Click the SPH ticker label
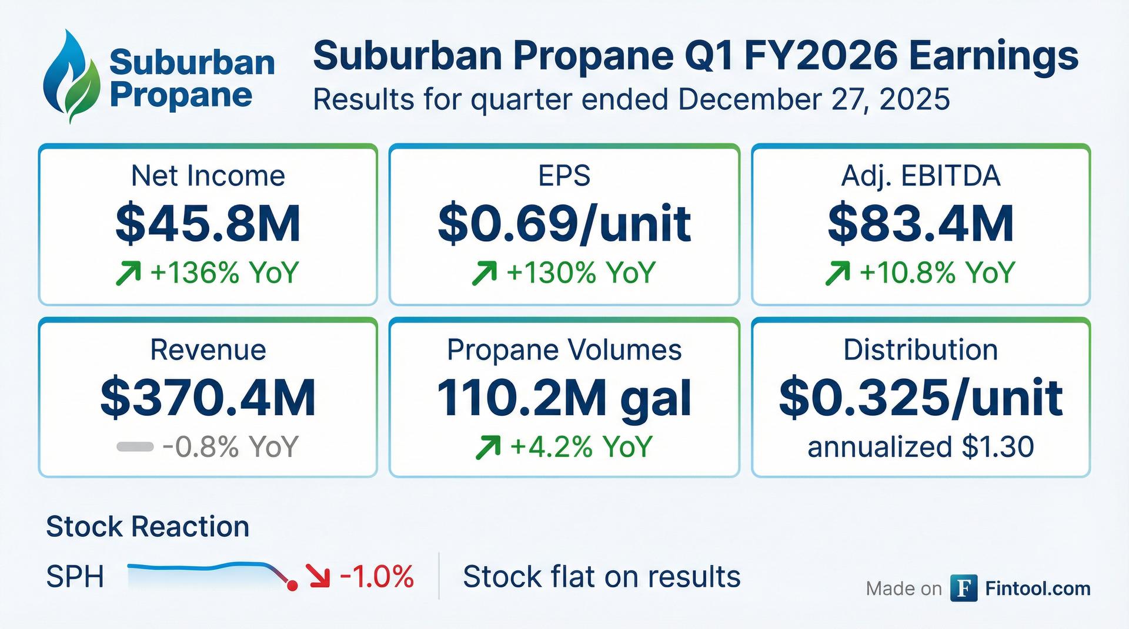This screenshot has width=1129, height=629. [x=75, y=577]
